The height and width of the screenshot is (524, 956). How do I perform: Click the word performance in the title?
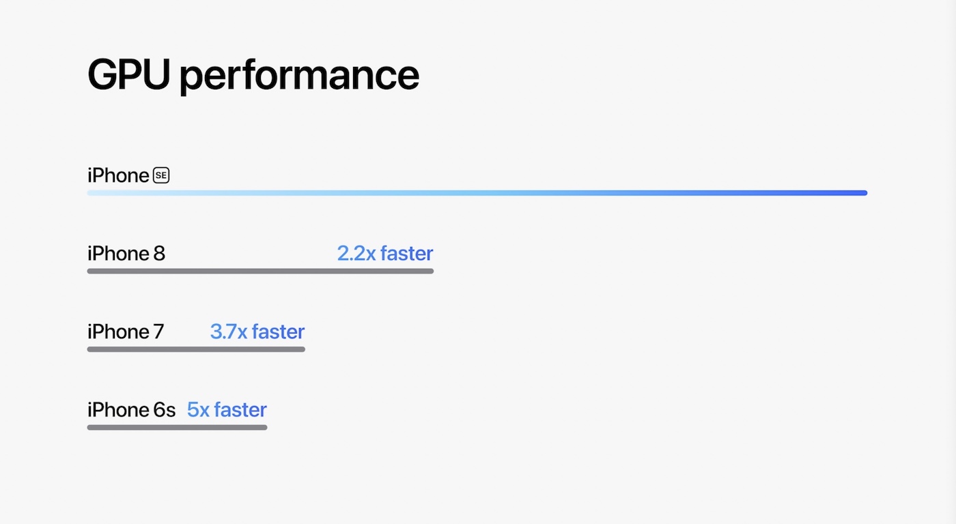(299, 77)
